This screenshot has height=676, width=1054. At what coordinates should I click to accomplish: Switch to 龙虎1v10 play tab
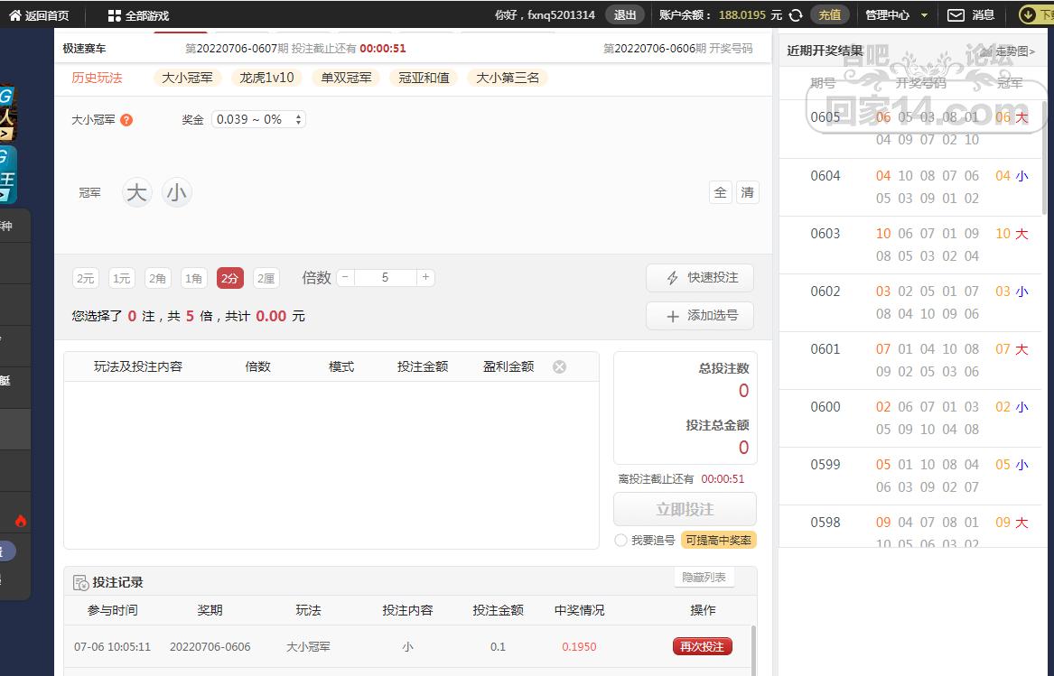[266, 78]
